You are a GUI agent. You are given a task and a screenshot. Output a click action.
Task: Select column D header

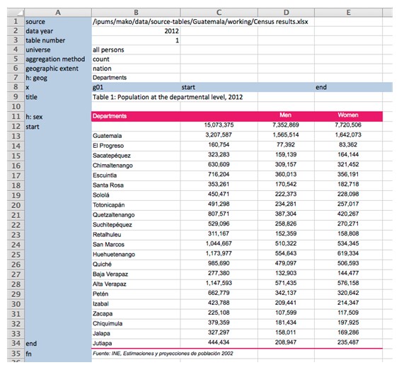tap(286, 12)
